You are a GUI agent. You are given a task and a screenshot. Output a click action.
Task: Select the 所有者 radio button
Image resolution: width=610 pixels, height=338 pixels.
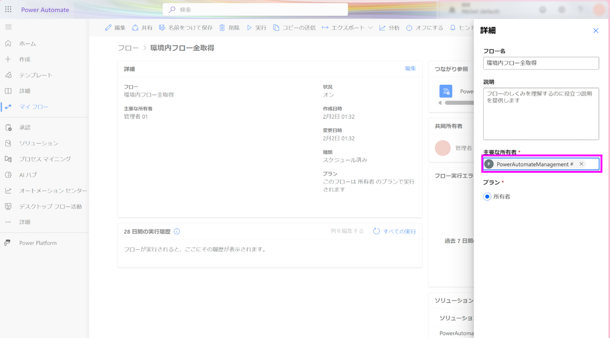tap(487, 197)
